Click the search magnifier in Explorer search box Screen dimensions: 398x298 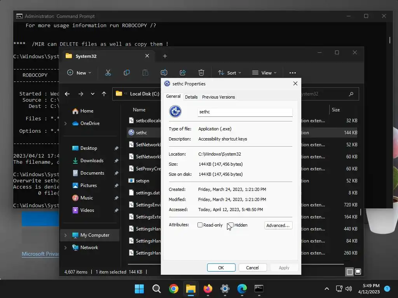[351, 94]
